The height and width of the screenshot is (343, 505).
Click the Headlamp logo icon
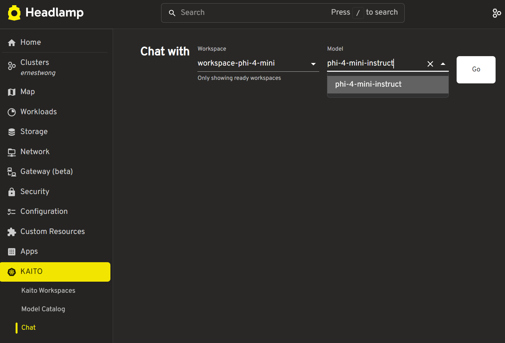14,13
